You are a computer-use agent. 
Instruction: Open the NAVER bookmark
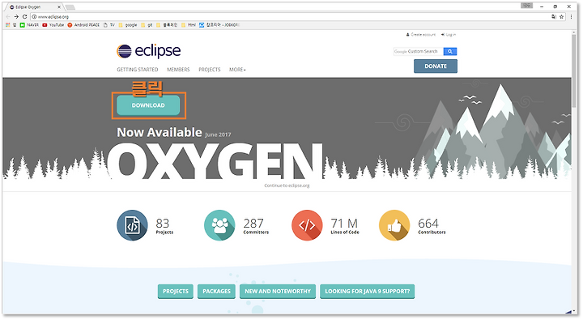29,25
